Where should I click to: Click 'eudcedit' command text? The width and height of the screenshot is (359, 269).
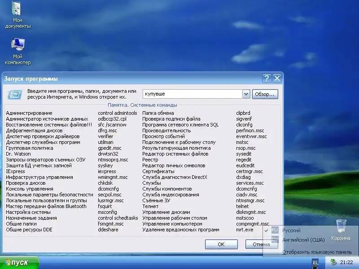click(245, 165)
